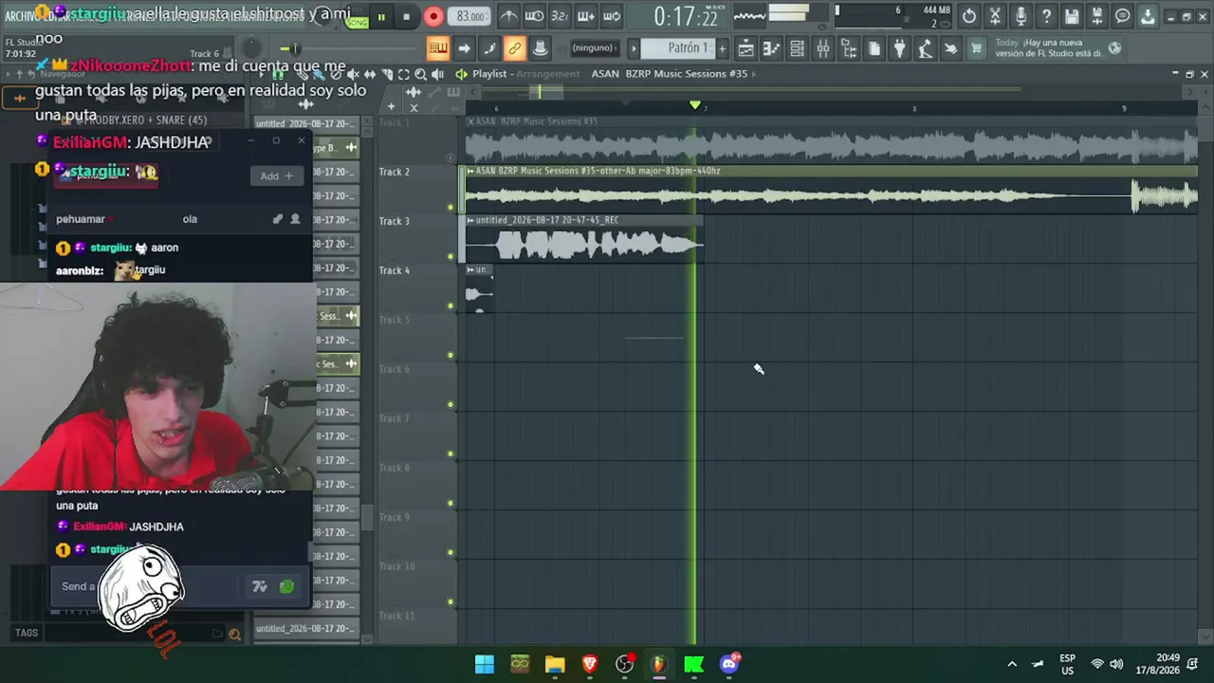Image resolution: width=1214 pixels, height=683 pixels.
Task: Open the Windows Start menu
Action: point(485,664)
